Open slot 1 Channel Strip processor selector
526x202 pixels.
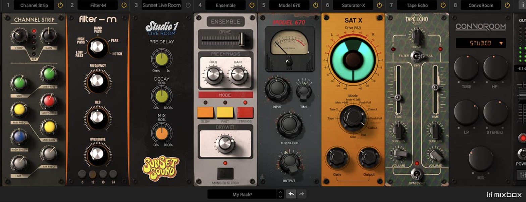point(34,5)
